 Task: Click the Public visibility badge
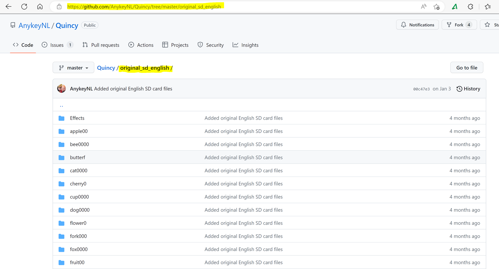tap(90, 25)
